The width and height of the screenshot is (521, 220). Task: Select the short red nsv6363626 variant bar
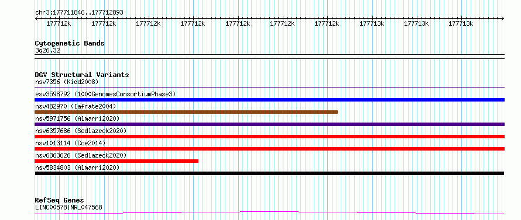[x=116, y=161]
